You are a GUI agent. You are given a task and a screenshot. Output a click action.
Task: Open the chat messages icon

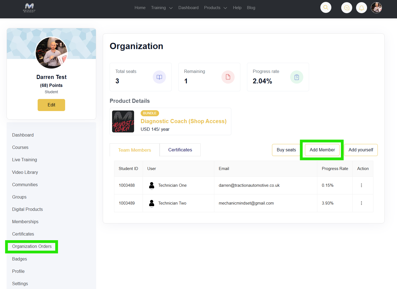point(346,8)
